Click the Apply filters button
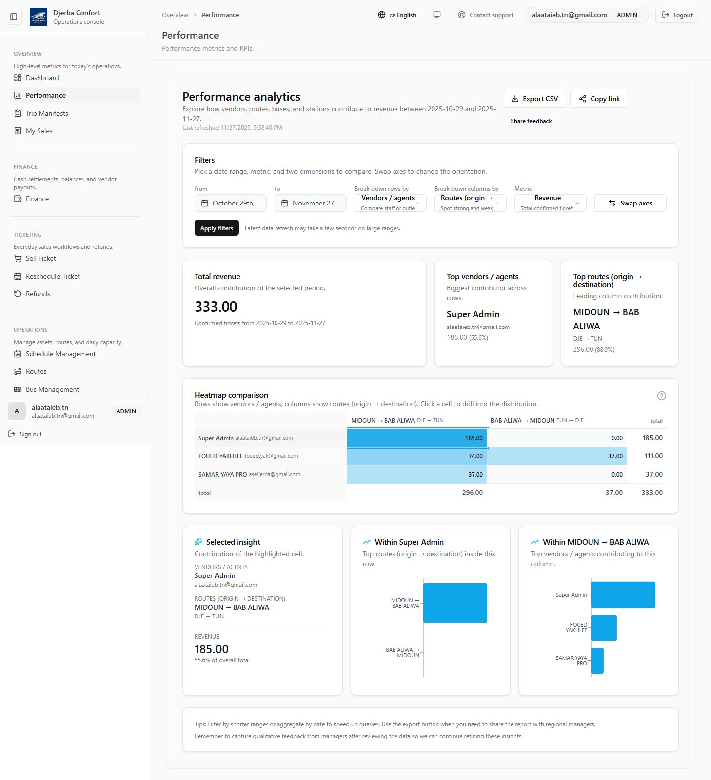Image resolution: width=711 pixels, height=780 pixels. click(x=216, y=228)
